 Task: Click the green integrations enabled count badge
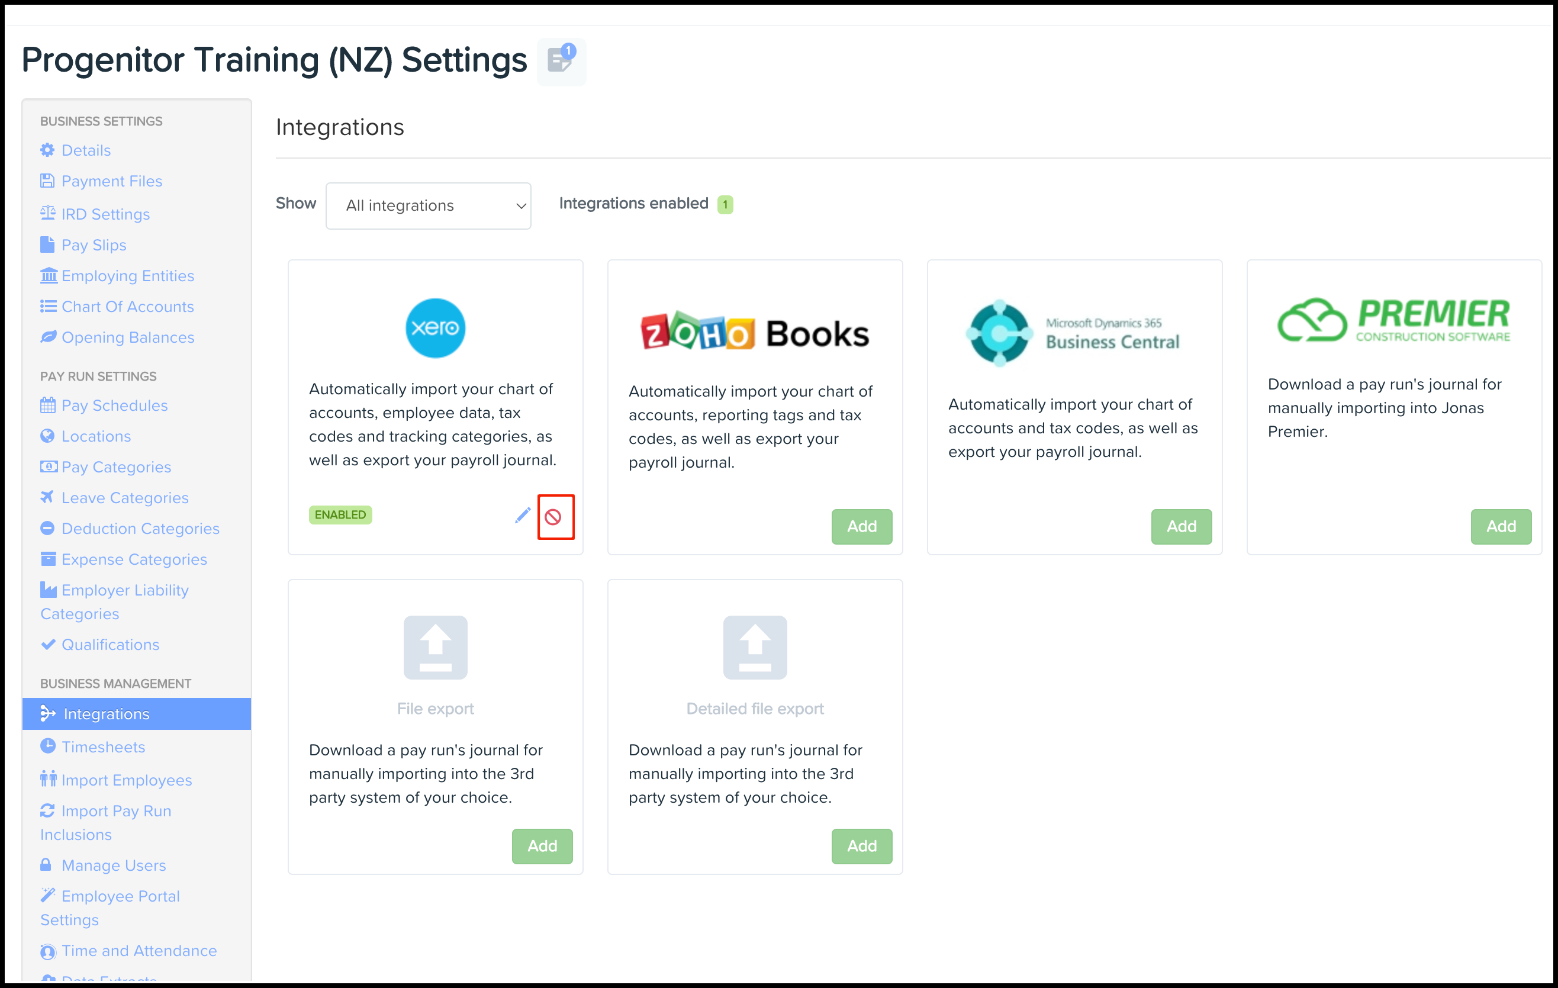click(x=725, y=204)
